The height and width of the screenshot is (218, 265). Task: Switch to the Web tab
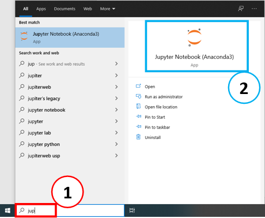[88, 9]
